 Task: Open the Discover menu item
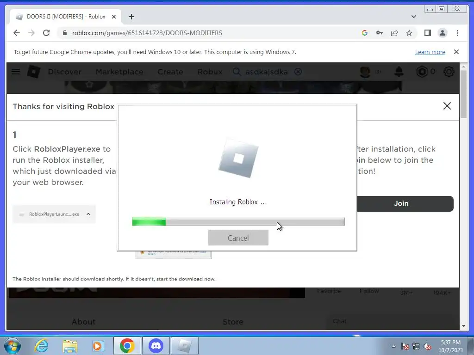[65, 72]
